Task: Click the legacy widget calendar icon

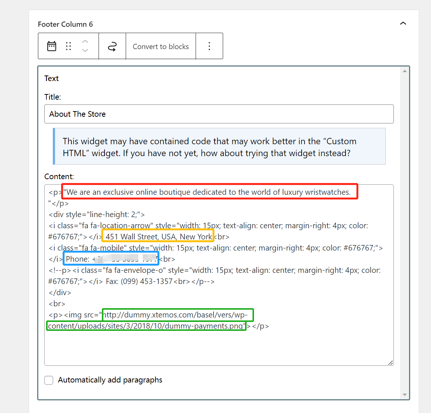Action: click(x=52, y=46)
